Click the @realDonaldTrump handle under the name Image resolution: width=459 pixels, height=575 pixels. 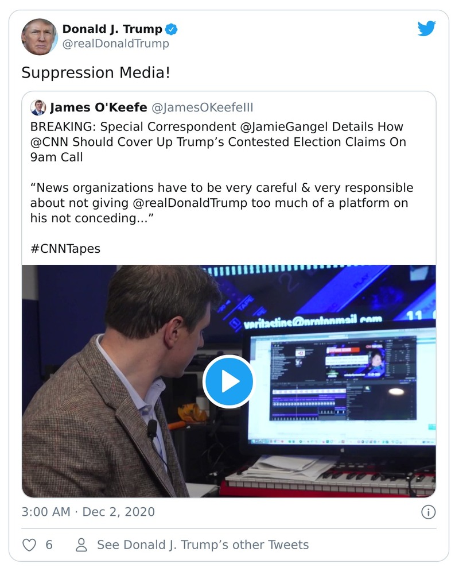point(115,44)
